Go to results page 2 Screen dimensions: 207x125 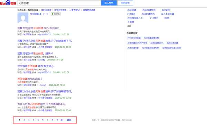pyautogui.click(x=24, y=120)
